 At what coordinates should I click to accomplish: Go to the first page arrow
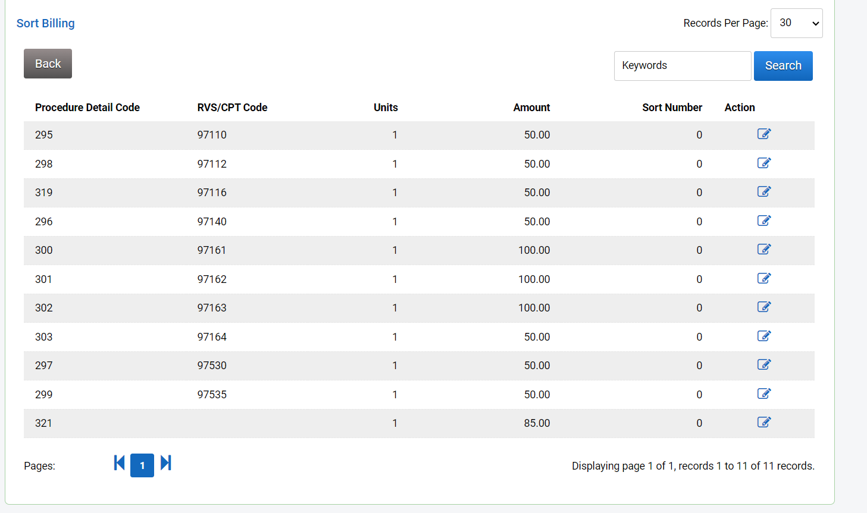(120, 463)
